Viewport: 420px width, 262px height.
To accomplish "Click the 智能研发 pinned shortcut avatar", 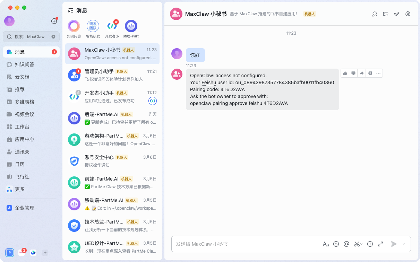I will pyautogui.click(x=93, y=26).
